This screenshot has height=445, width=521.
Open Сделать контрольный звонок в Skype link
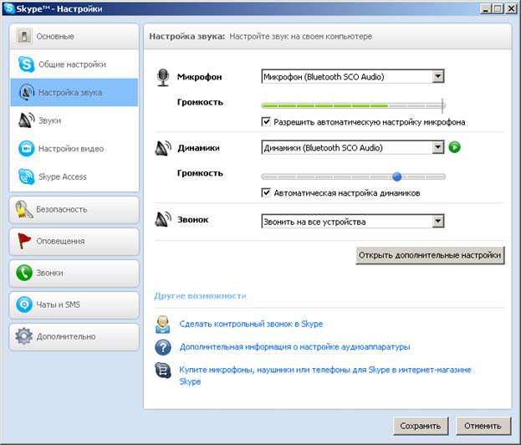tap(251, 324)
